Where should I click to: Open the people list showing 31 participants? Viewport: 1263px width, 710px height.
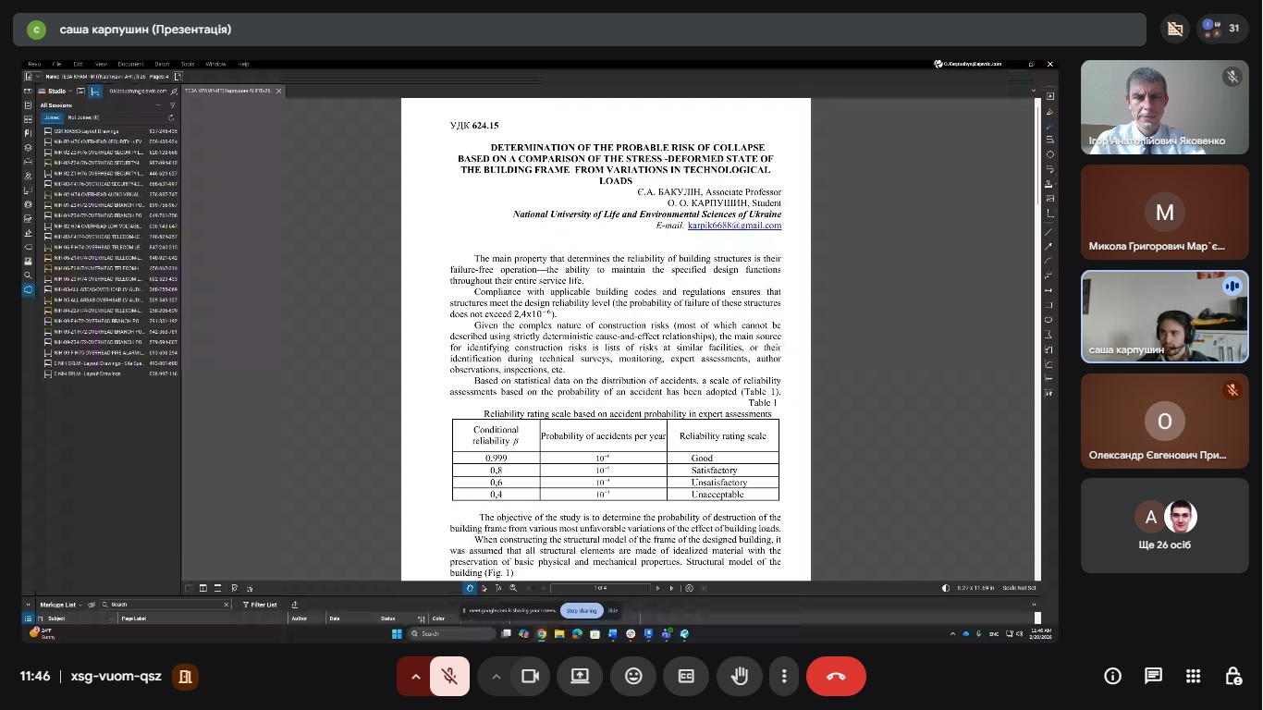click(1221, 29)
